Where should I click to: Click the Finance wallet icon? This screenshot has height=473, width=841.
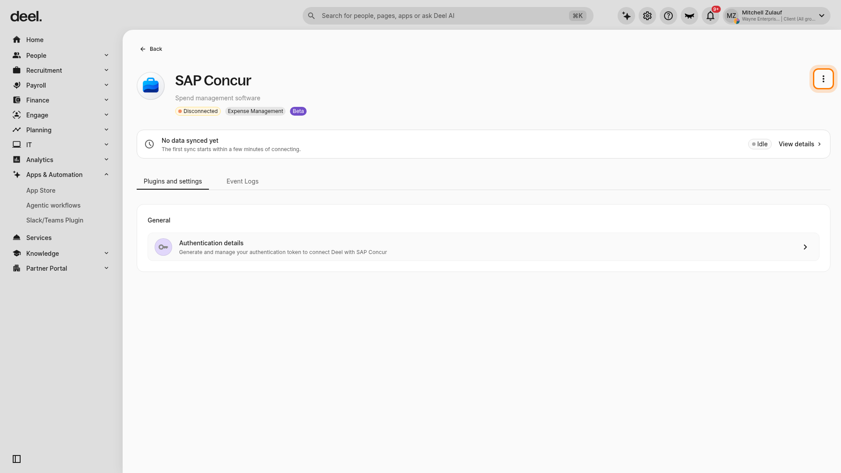pos(17,100)
